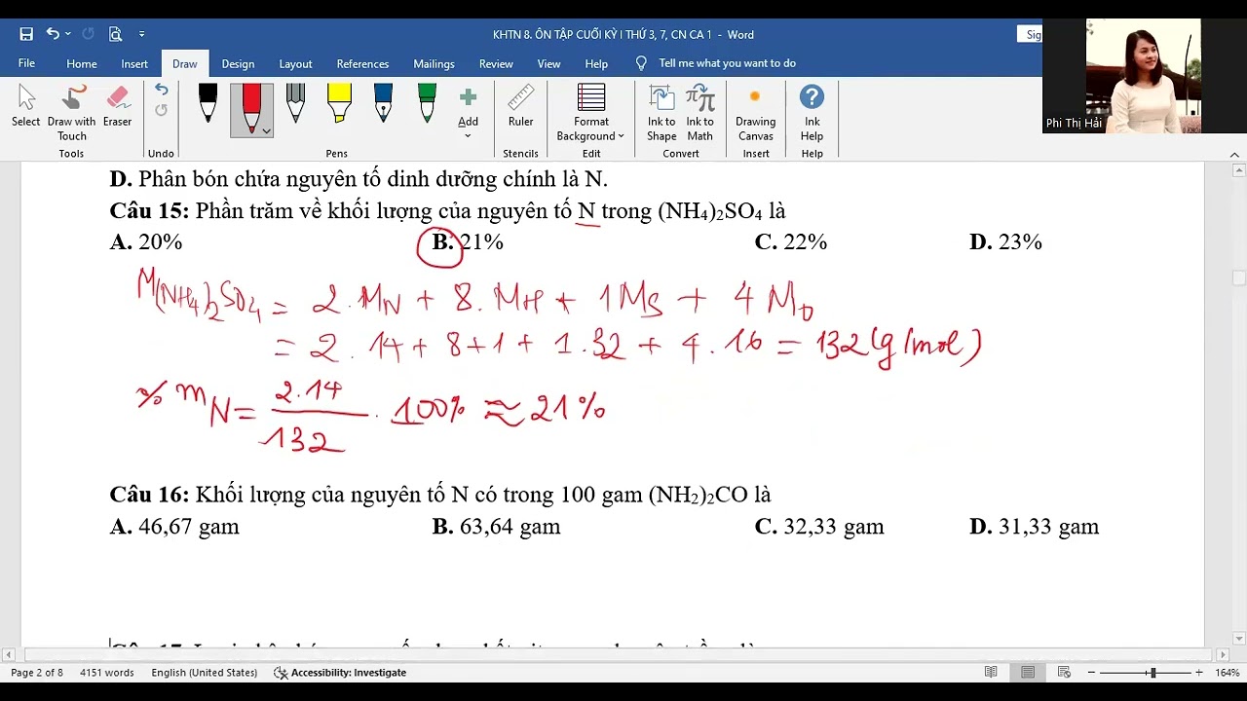The width and height of the screenshot is (1247, 701).
Task: Open Format Background menu
Action: tap(590, 113)
